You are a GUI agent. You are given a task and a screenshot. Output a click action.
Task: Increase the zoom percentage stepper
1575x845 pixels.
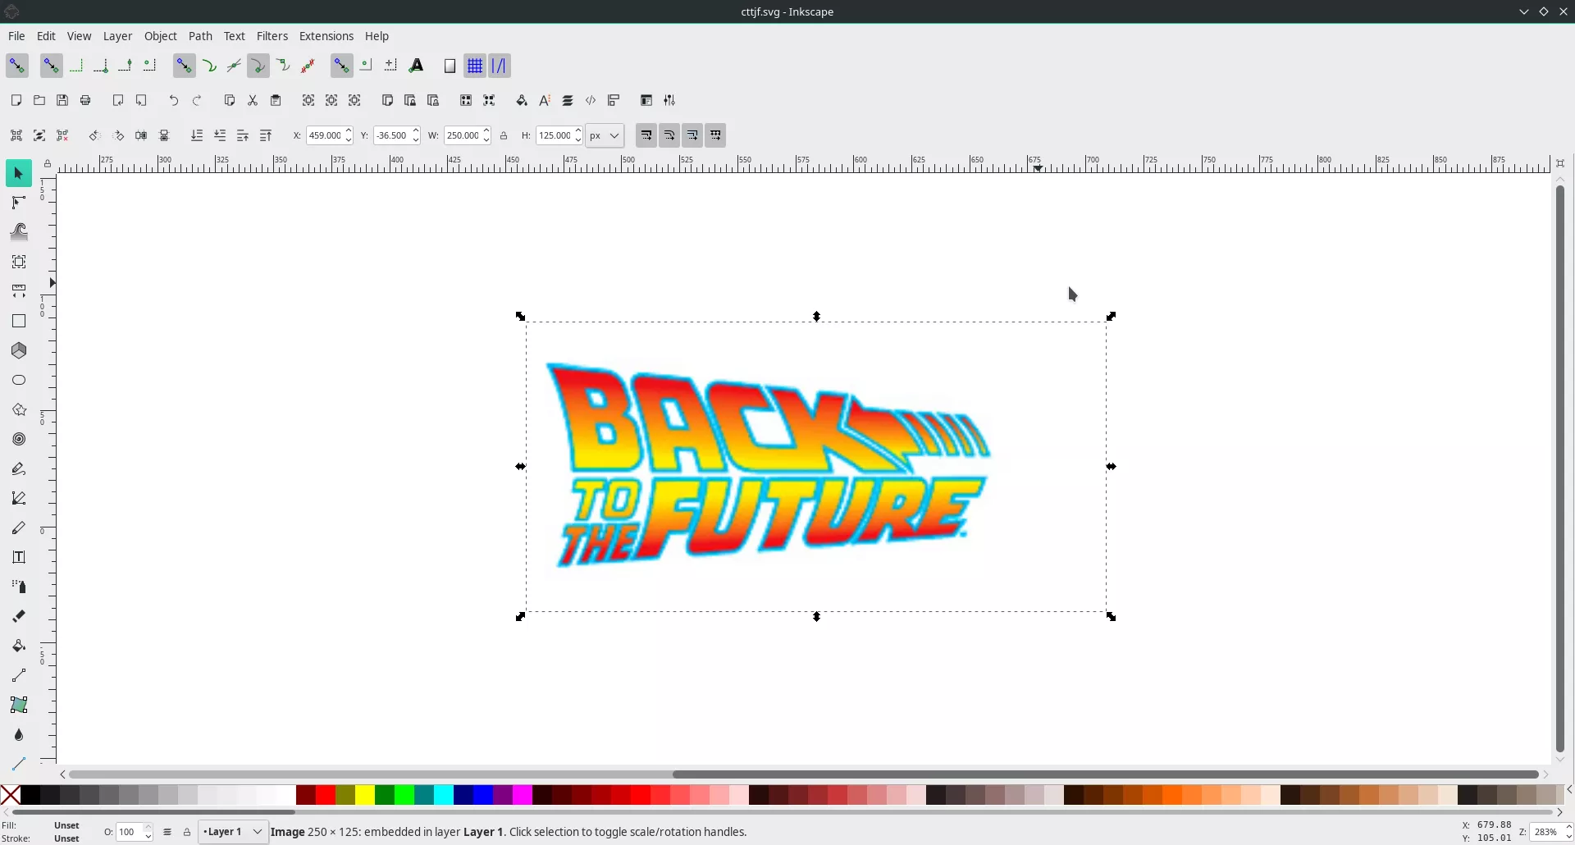[1568, 827]
